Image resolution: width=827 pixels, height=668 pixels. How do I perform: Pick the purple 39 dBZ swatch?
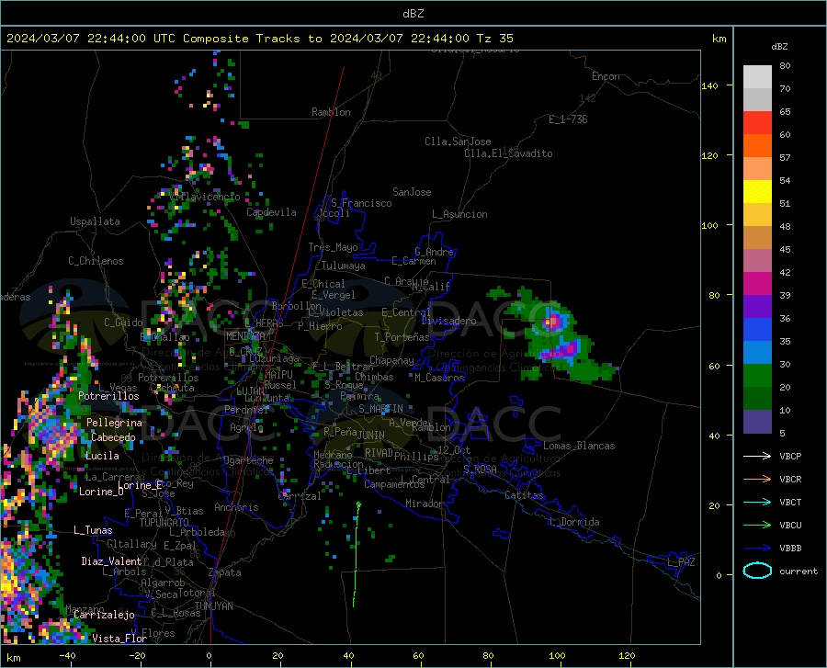point(757,307)
